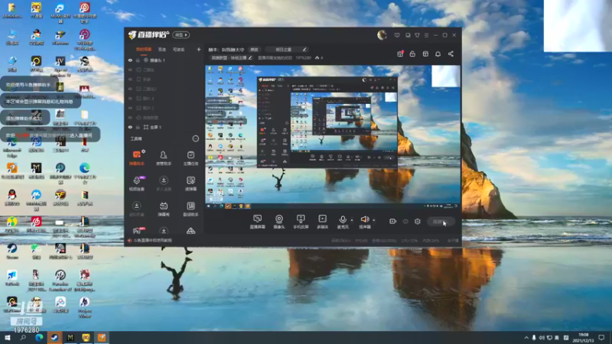Expand microphone options with the small arrow
612x344 pixels.
pyautogui.click(x=352, y=220)
